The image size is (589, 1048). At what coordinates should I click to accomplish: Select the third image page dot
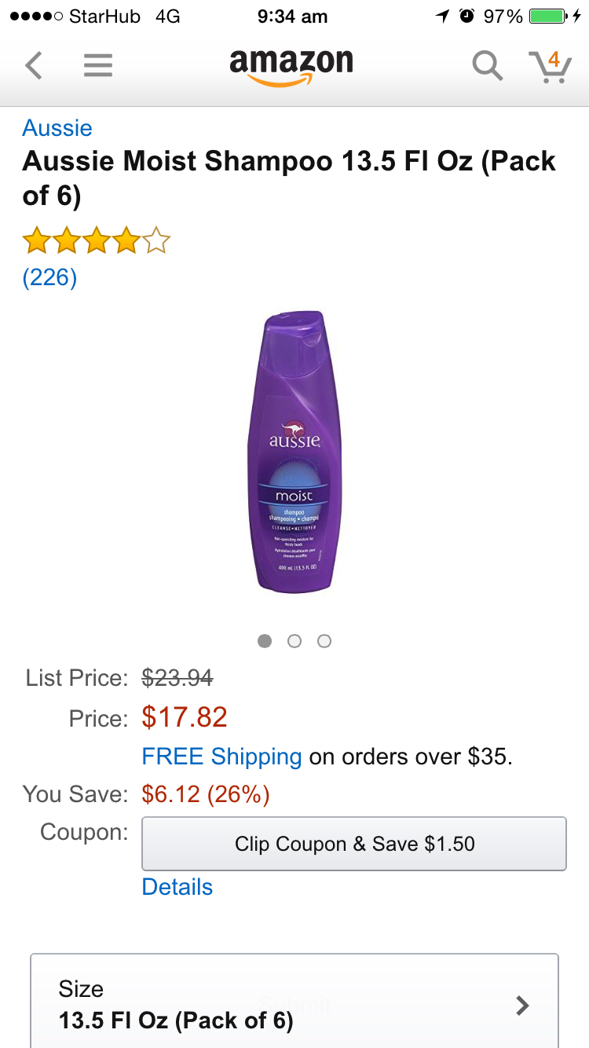pyautogui.click(x=324, y=641)
